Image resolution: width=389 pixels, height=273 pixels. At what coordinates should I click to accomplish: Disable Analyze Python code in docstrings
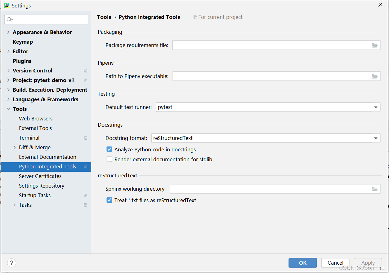pos(109,149)
